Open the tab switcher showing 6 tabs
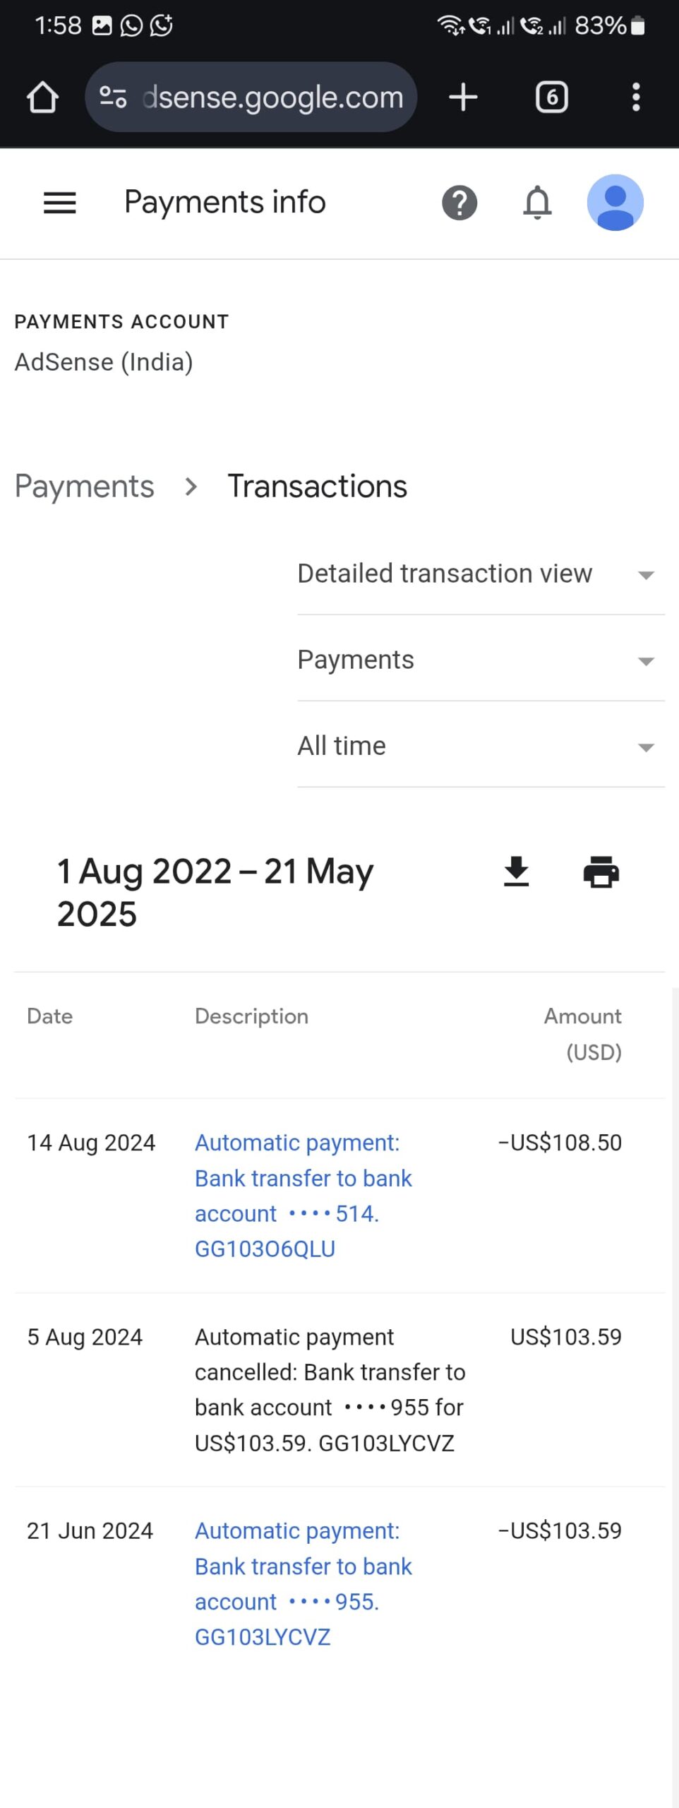The width and height of the screenshot is (679, 1808). pos(551,97)
